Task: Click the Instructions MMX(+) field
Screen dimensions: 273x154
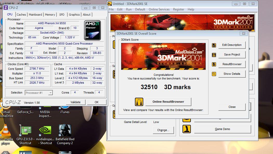Action: pyautogui.click(x=64, y=58)
